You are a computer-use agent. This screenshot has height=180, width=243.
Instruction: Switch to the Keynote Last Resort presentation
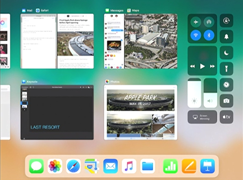(57, 112)
